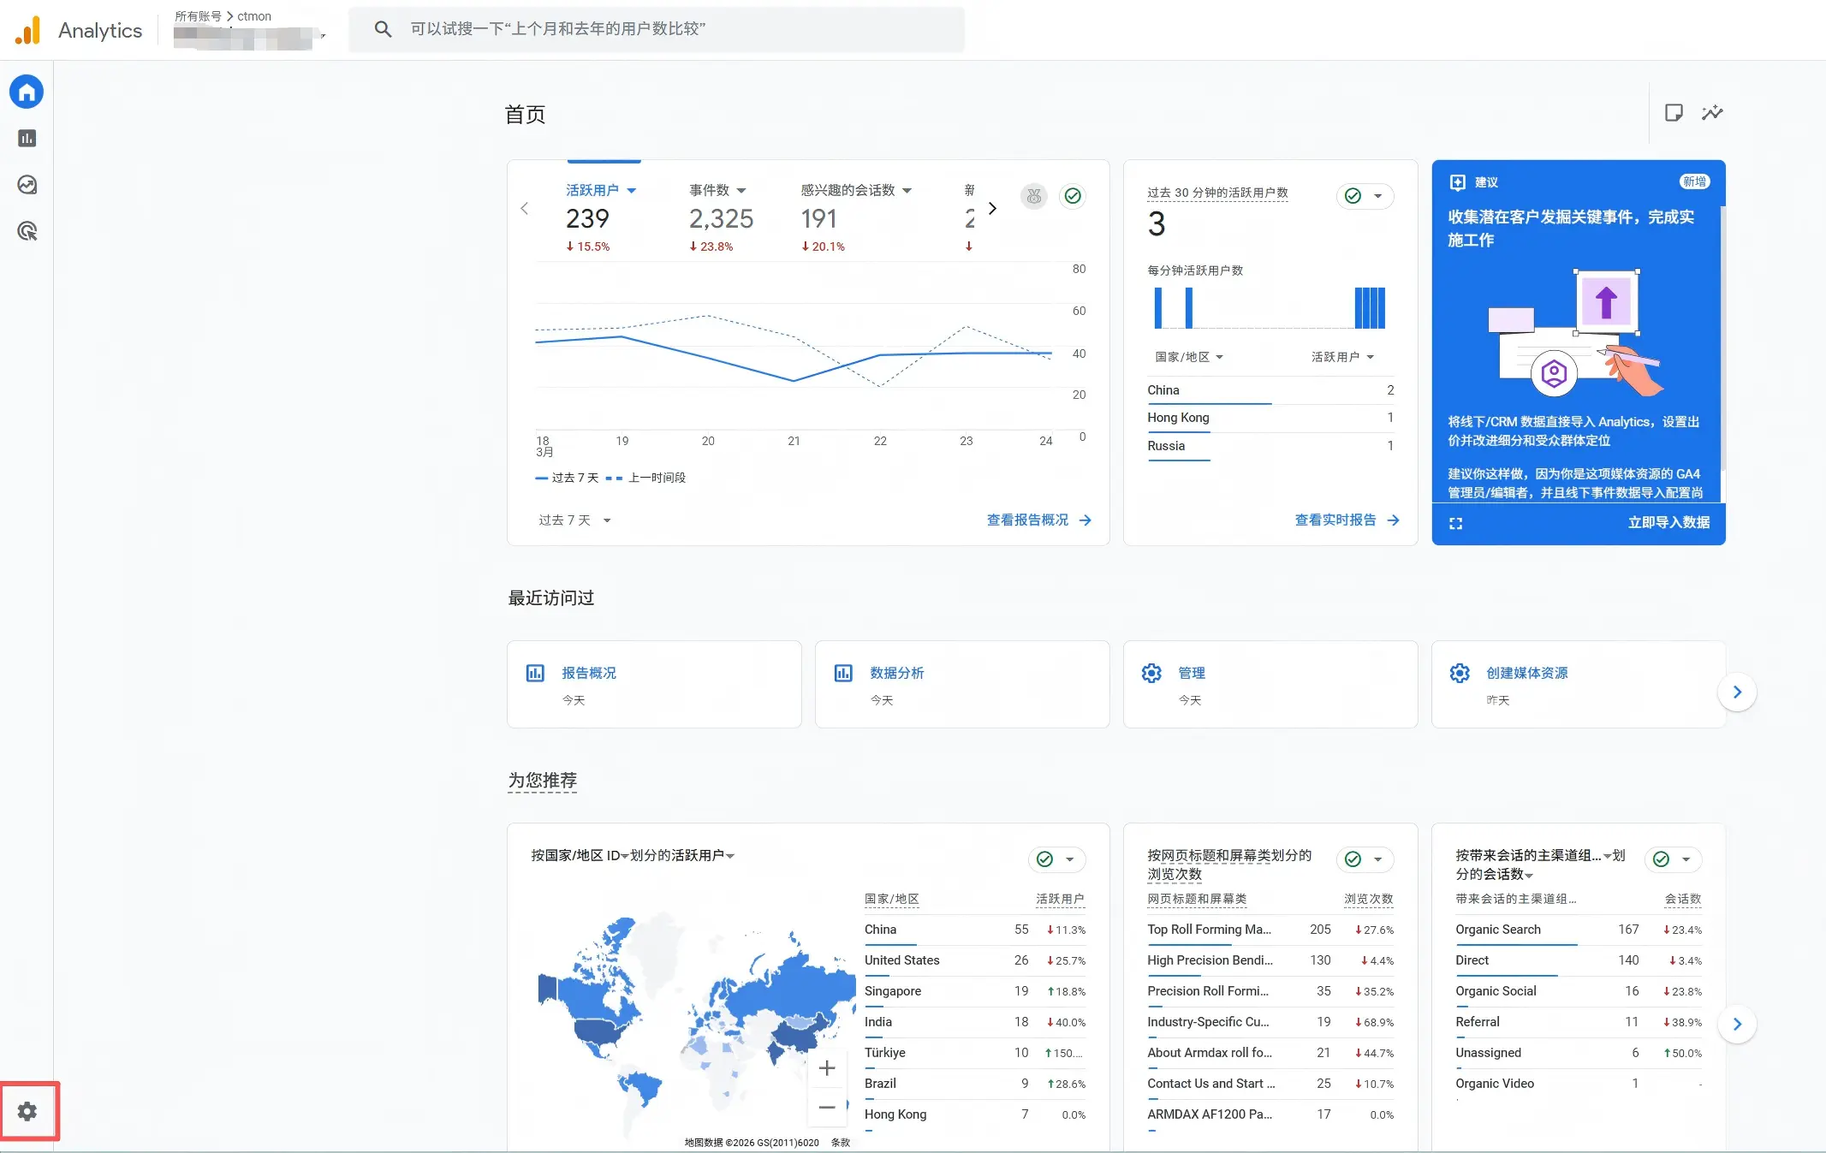
Task: Click the 条款 map terms link
Action: 841,1143
